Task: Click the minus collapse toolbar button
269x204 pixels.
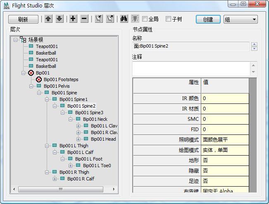Action: tap(84, 19)
